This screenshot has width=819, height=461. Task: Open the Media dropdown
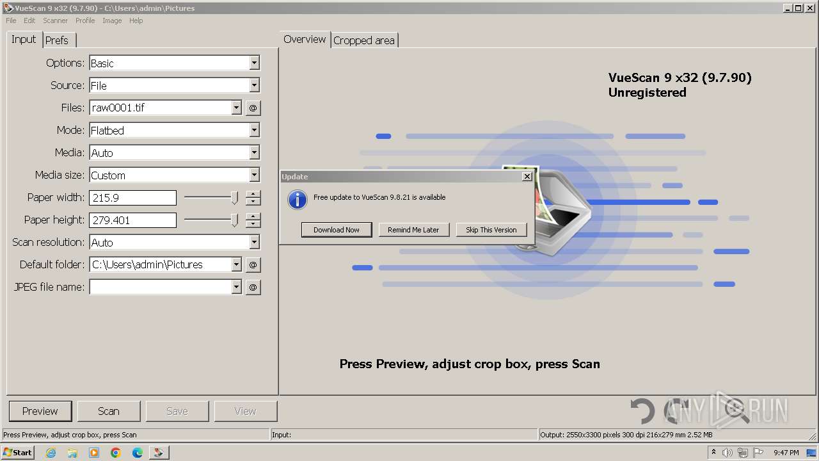pos(254,152)
